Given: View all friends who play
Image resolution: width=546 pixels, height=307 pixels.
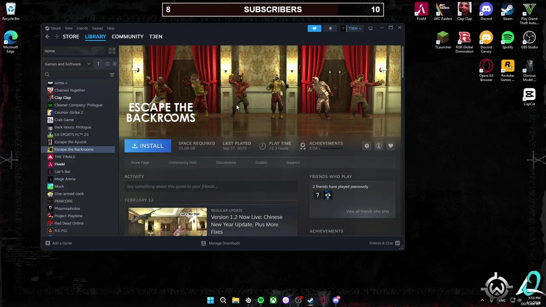Looking at the screenshot, I should pos(367,211).
